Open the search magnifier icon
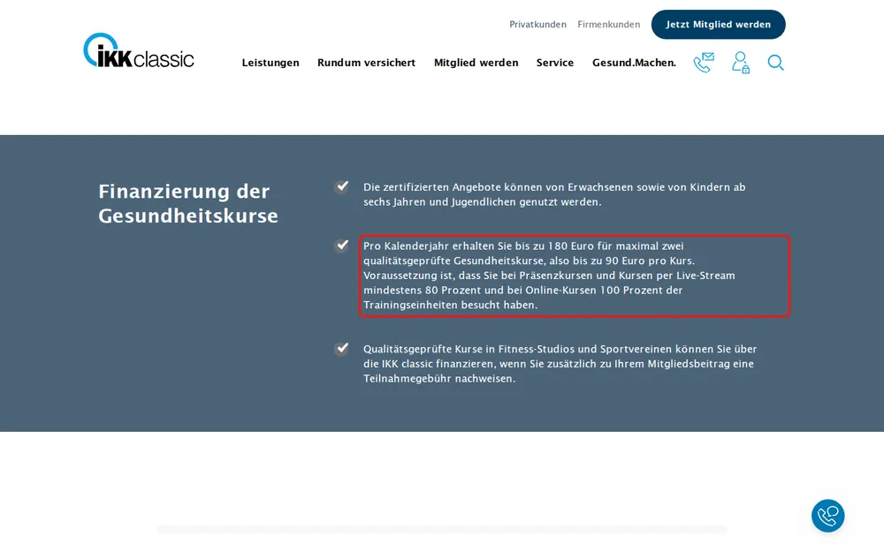 [776, 63]
